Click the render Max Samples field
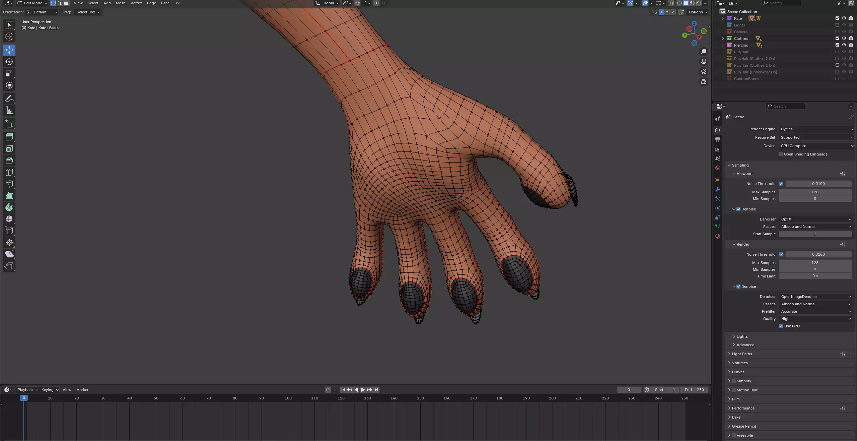 coord(815,263)
